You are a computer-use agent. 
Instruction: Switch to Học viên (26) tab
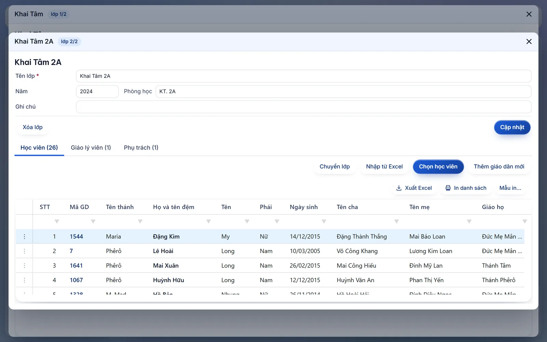pyautogui.click(x=39, y=148)
